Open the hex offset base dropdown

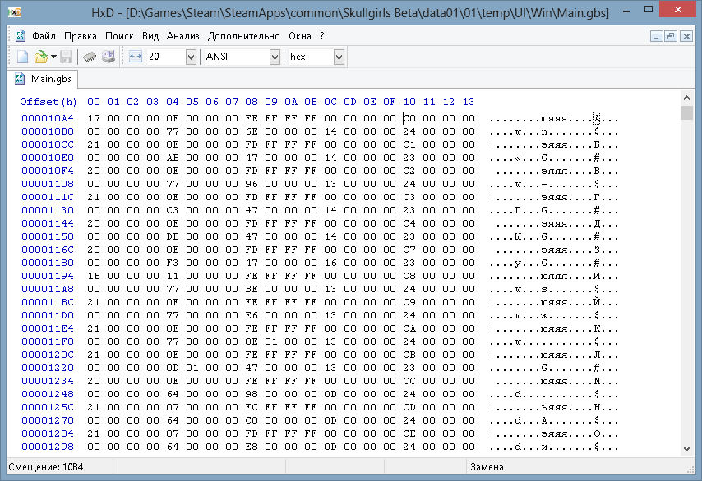[x=339, y=57]
